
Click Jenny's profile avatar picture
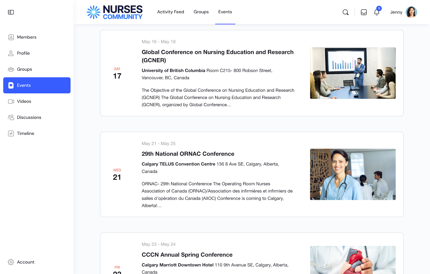(412, 12)
